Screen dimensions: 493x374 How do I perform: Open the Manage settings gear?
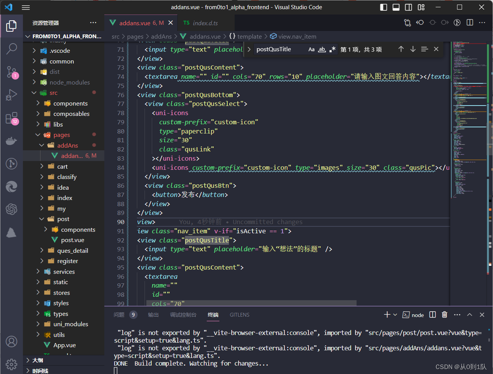click(11, 364)
